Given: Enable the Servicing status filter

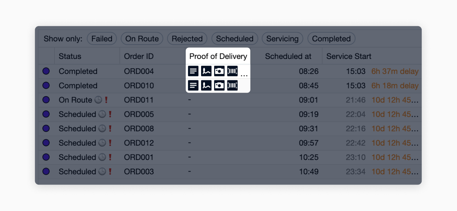Looking at the screenshot, I should 282,39.
